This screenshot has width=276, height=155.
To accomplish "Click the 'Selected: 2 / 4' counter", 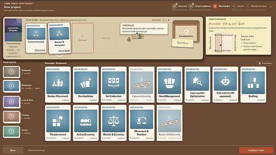I will (x=161, y=20).
